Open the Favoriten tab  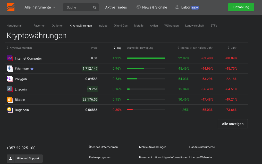(x=39, y=26)
